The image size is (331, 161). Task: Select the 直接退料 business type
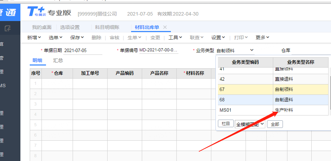[x=284, y=79]
